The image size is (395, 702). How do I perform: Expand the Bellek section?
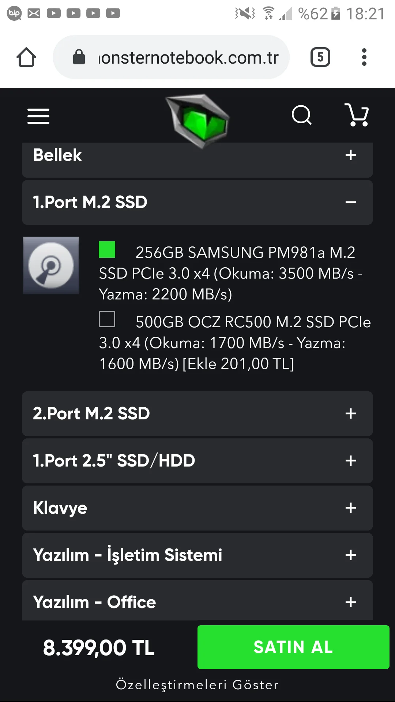[x=350, y=155]
